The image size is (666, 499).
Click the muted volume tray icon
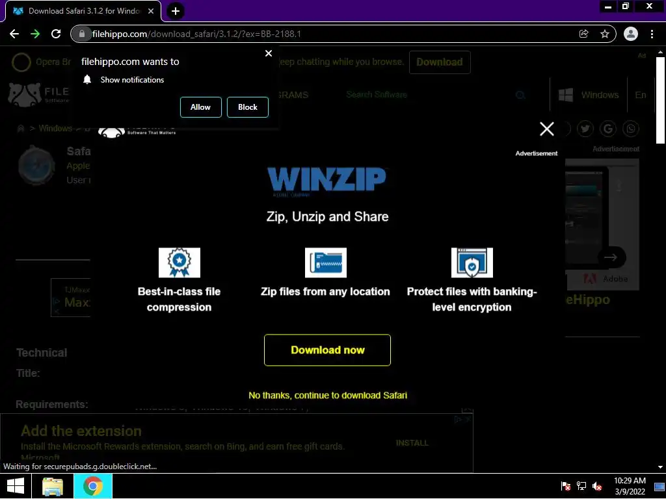click(597, 486)
